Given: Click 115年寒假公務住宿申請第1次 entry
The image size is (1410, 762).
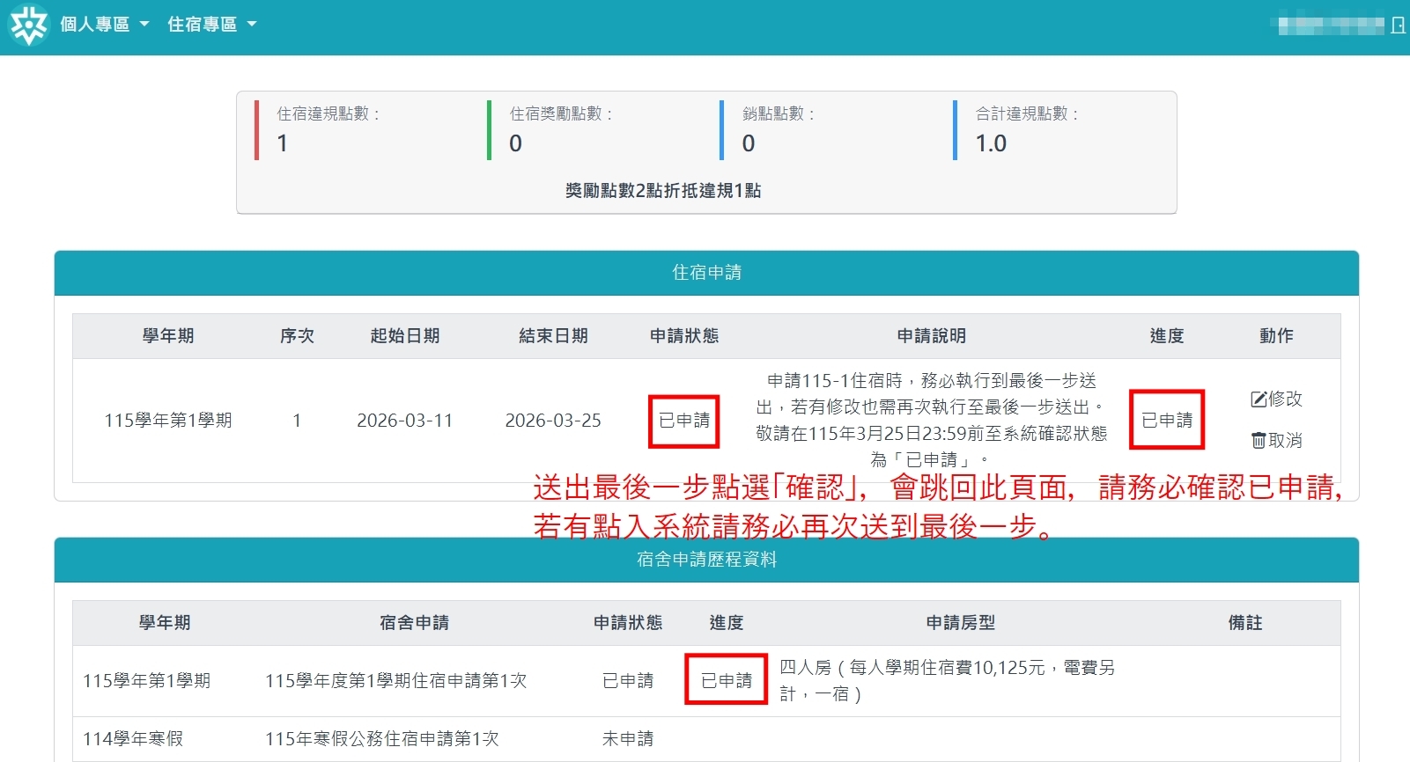Looking at the screenshot, I should click(x=382, y=739).
